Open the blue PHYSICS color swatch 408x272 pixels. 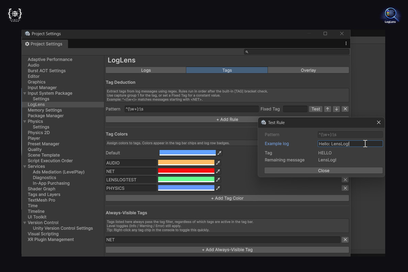click(186, 188)
